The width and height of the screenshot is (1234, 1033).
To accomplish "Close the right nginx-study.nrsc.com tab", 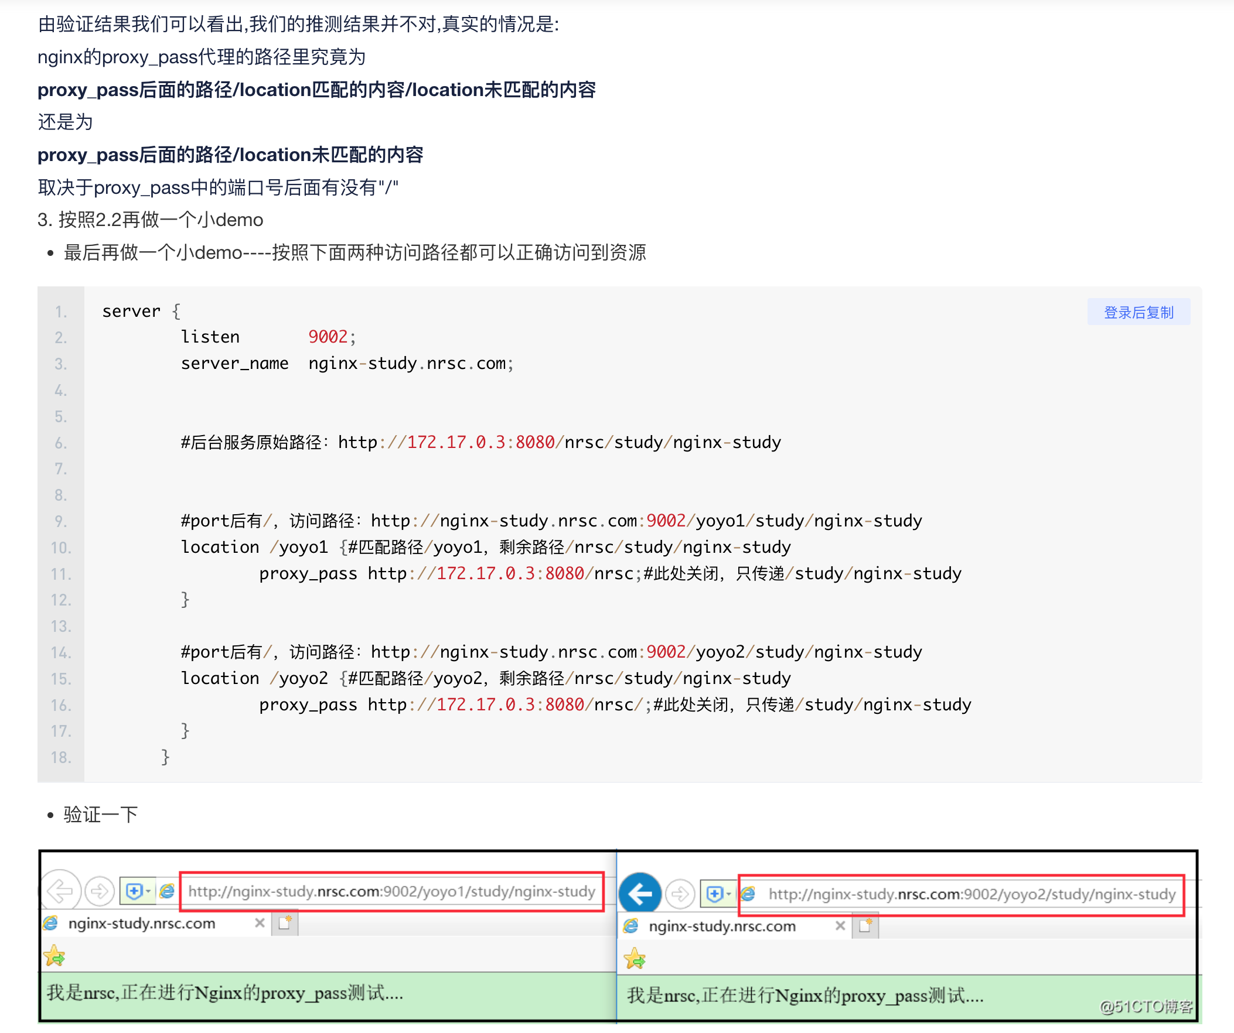I will pyautogui.click(x=840, y=926).
